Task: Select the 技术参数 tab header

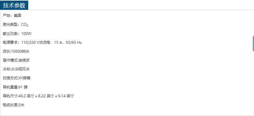Action: click(x=14, y=5)
